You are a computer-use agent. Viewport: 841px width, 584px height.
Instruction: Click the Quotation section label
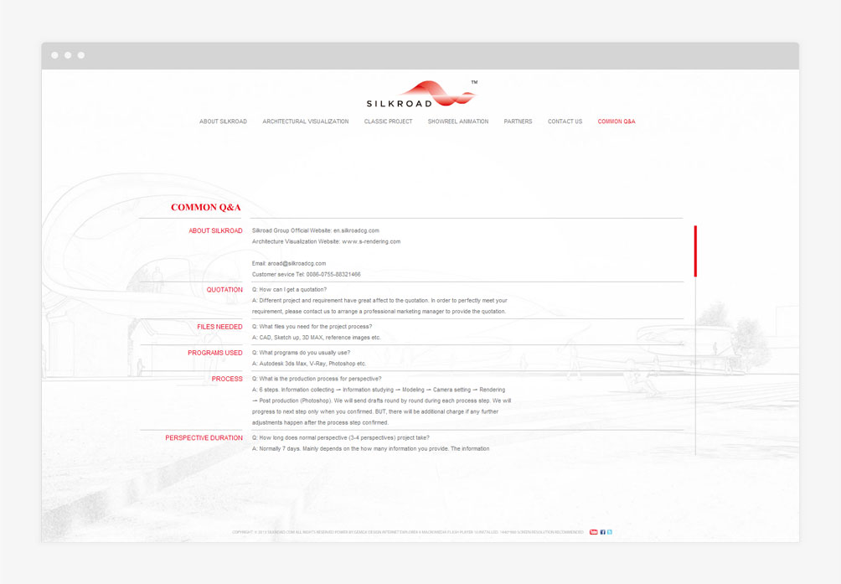coord(224,290)
